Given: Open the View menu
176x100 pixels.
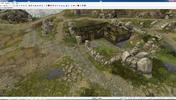Looking at the screenshot, I should pos(3,3).
